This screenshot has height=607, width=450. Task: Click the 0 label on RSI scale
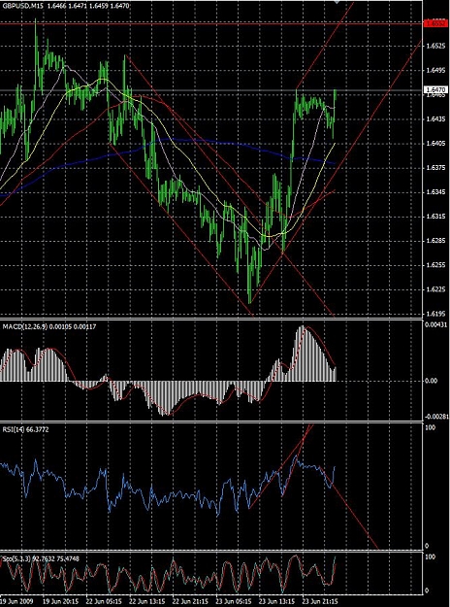[427, 546]
